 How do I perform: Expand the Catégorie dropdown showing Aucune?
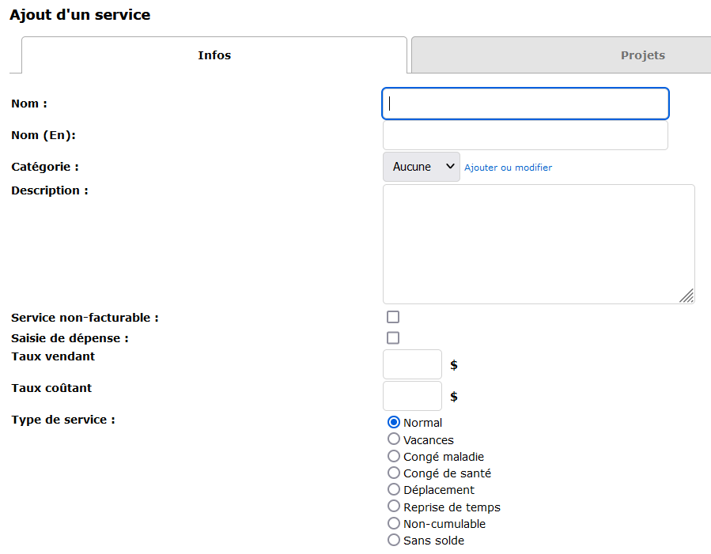coord(421,167)
